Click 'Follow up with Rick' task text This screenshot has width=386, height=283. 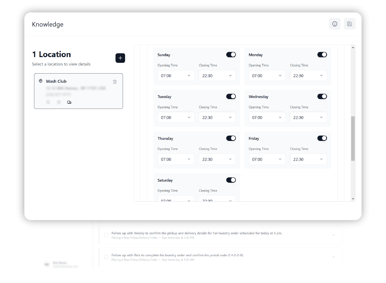[x=178, y=255]
